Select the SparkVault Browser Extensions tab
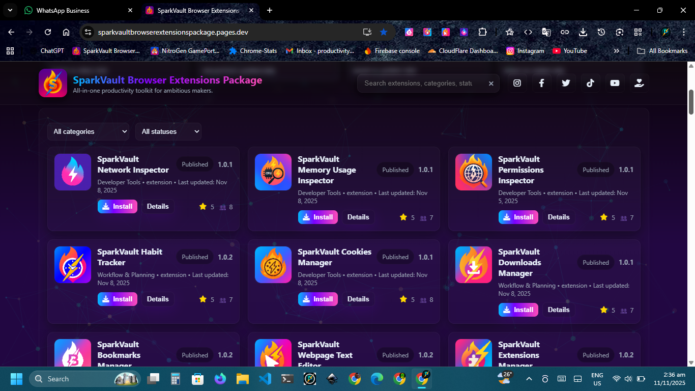Viewport: 695px width, 391px height. point(193,10)
